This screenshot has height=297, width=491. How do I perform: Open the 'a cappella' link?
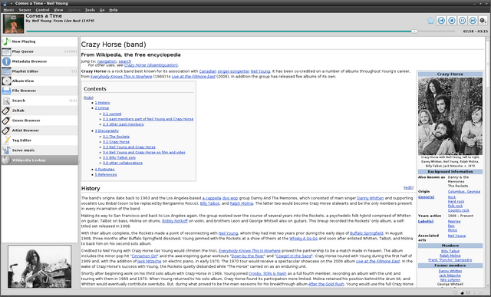point(212,198)
